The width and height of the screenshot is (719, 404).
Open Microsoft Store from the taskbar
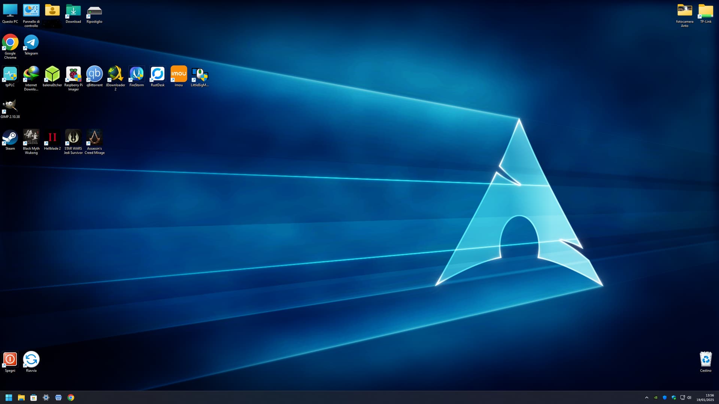tap(34, 398)
